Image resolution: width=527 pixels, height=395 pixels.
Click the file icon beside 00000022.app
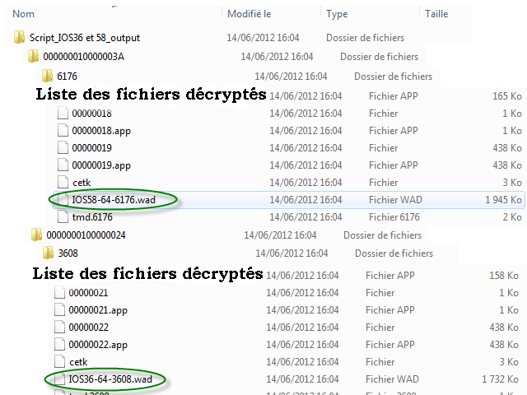pyautogui.click(x=59, y=345)
